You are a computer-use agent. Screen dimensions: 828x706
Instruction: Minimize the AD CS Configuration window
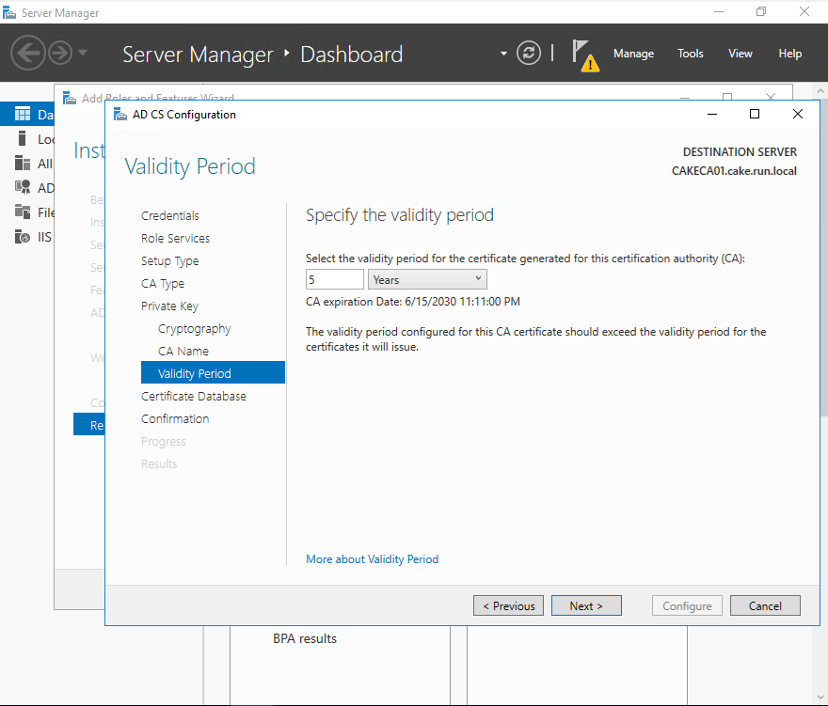(x=712, y=114)
